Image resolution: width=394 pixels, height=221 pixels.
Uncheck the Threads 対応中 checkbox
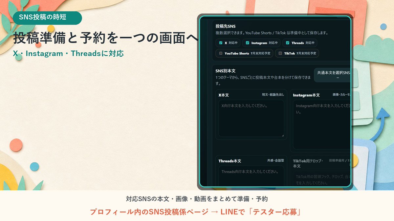[287, 43]
